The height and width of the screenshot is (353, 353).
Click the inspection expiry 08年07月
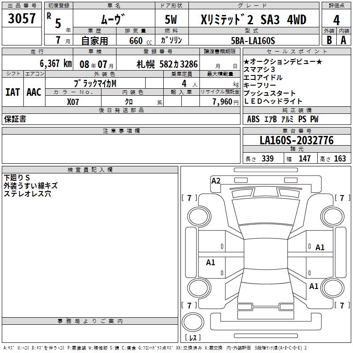(x=97, y=64)
